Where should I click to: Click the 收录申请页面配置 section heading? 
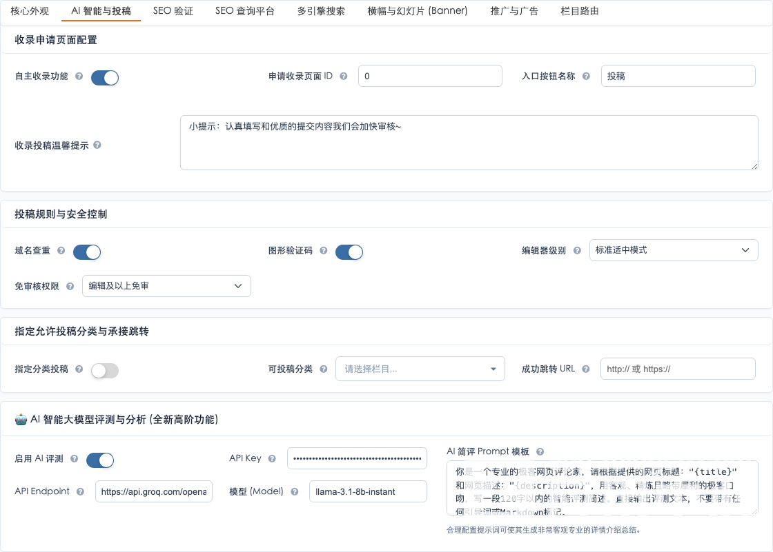[x=56, y=40]
